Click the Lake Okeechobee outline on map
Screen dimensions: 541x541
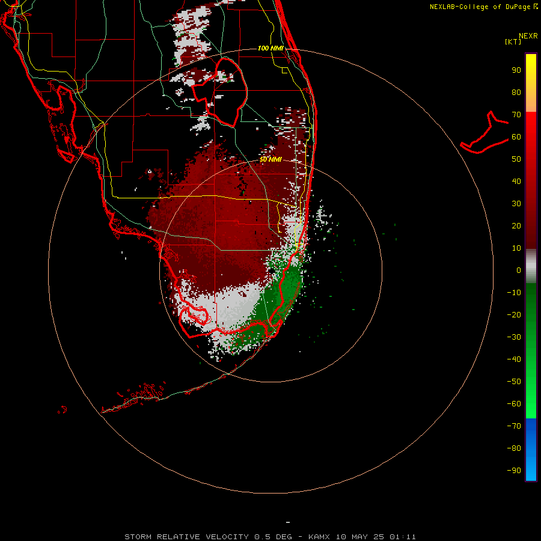click(219, 92)
